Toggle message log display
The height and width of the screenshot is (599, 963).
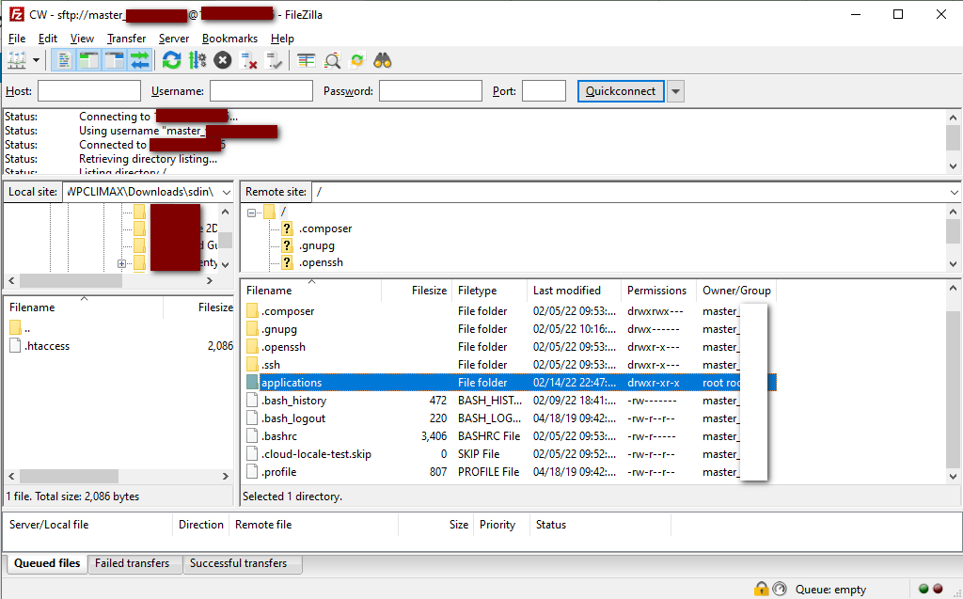click(x=64, y=60)
